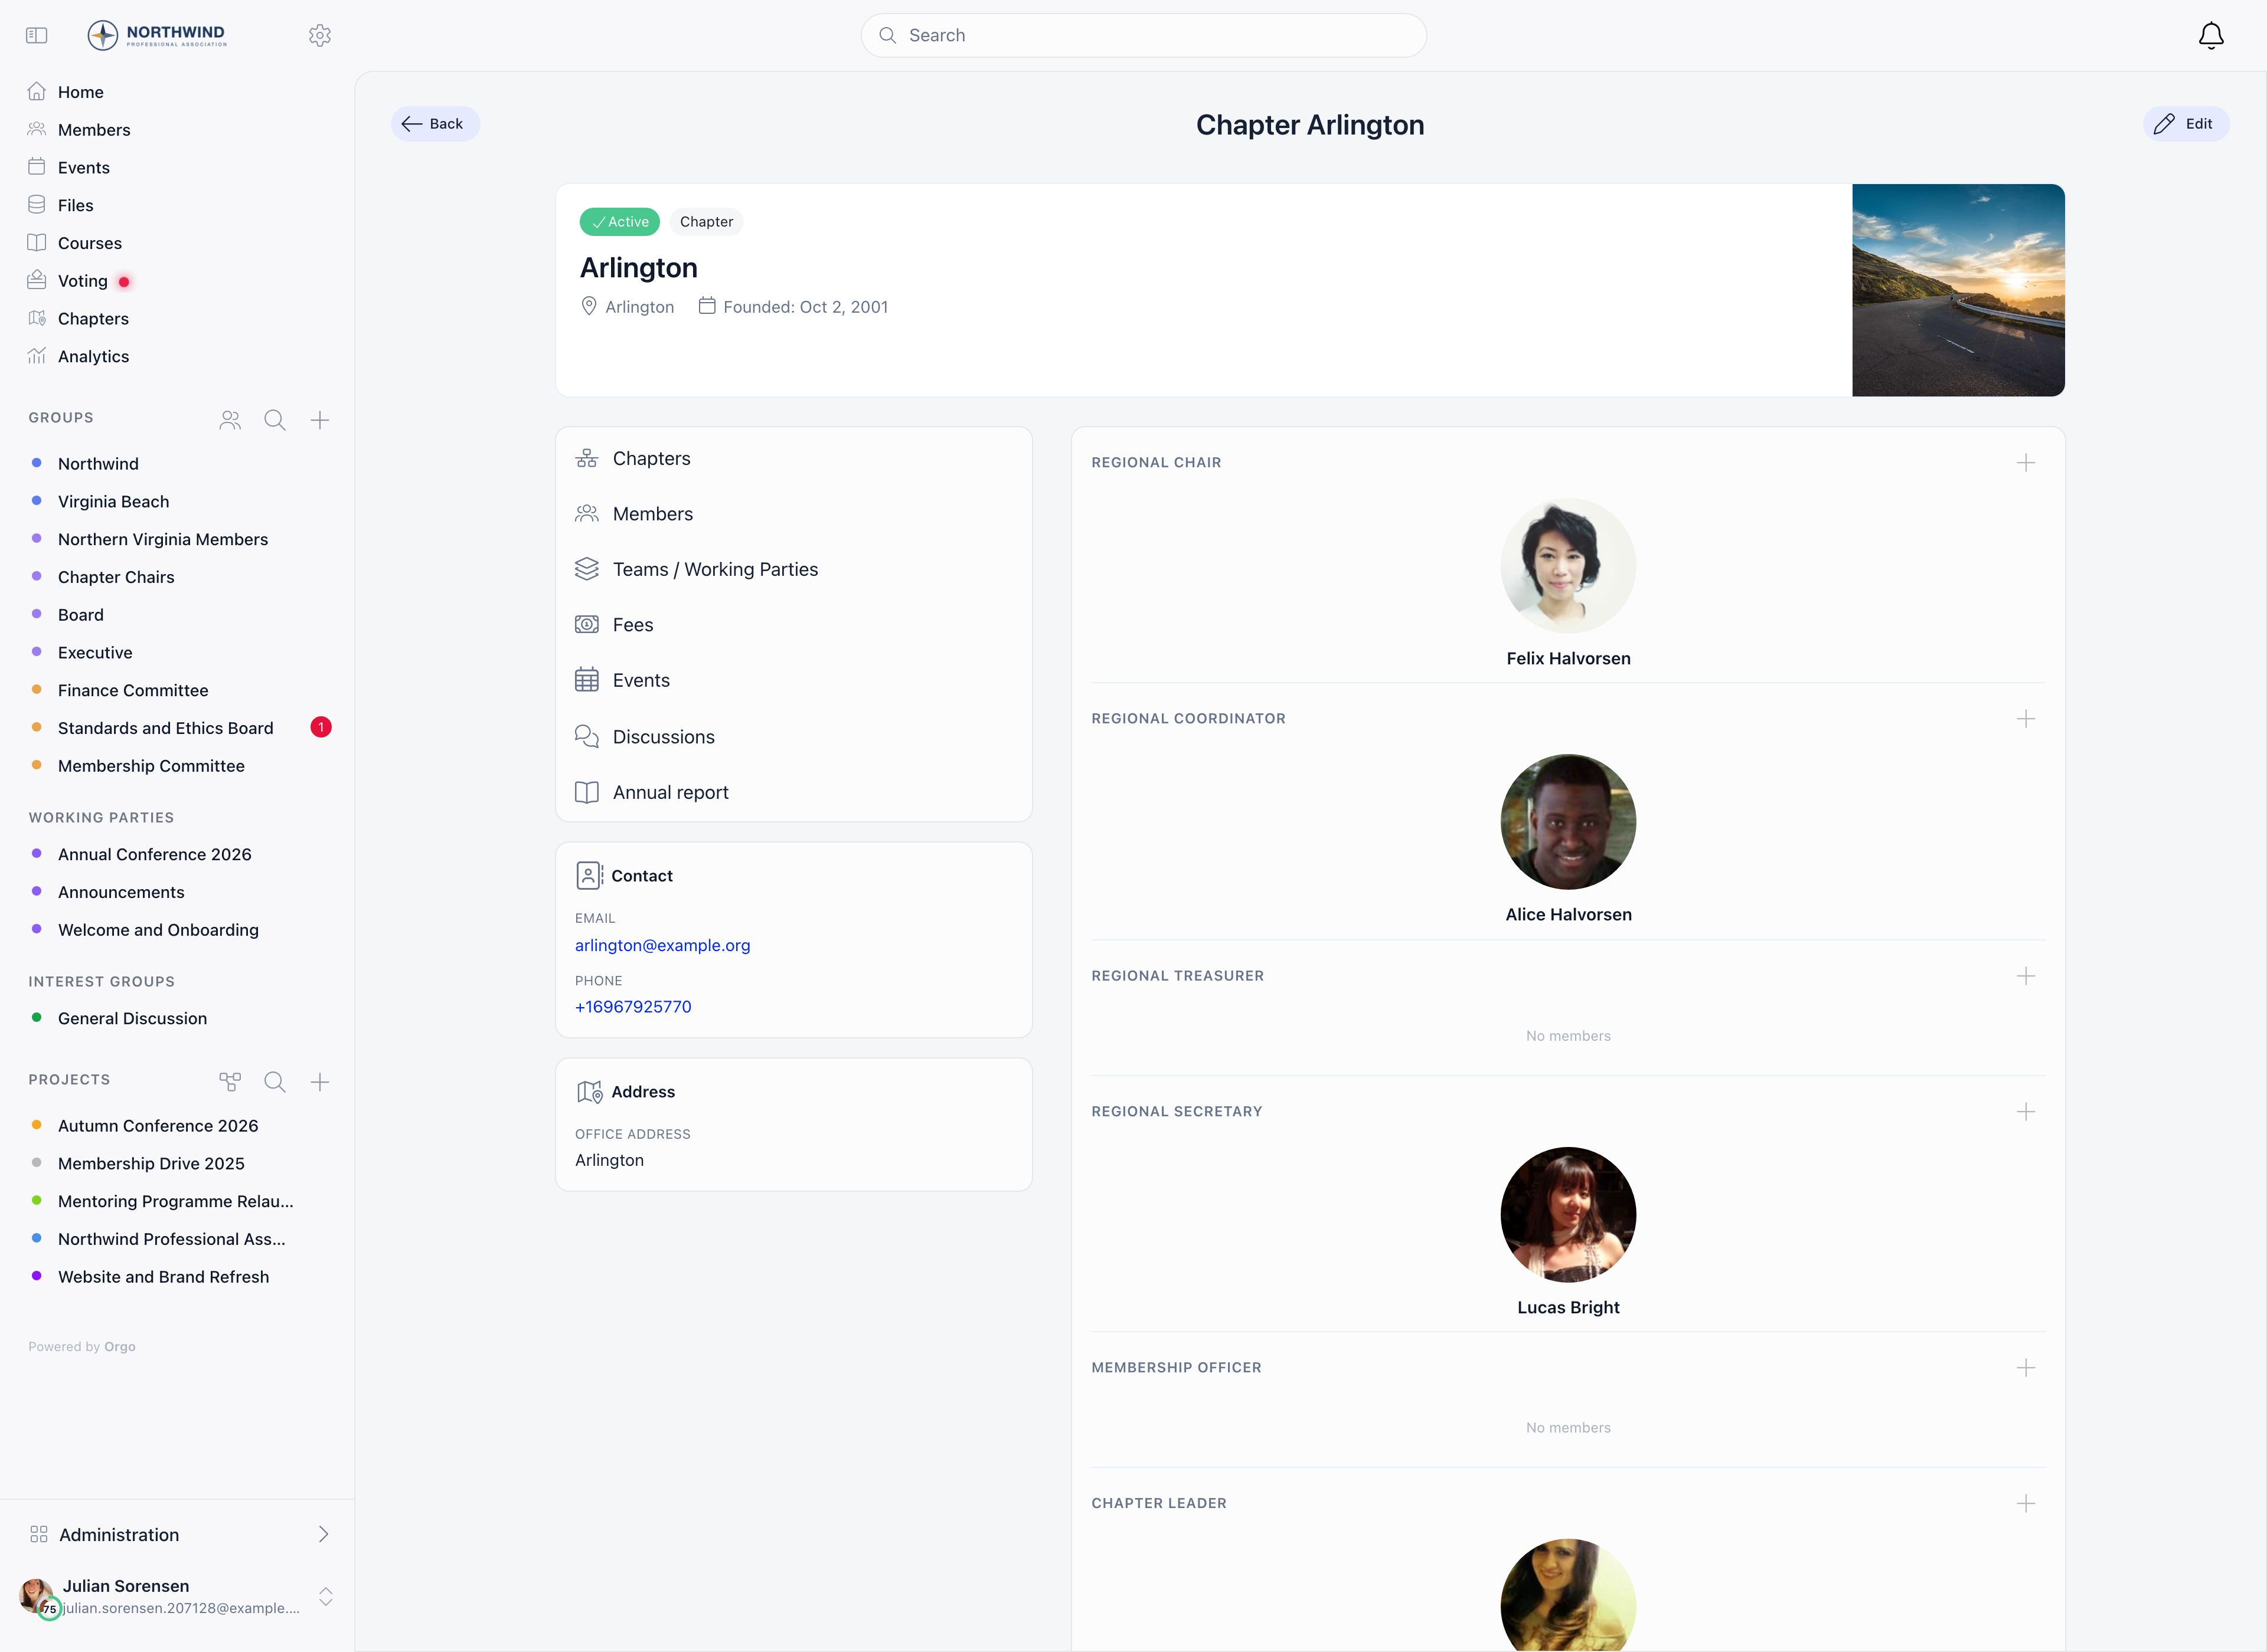
Task: Add member to Chapter Leader role
Action: 2026,1504
